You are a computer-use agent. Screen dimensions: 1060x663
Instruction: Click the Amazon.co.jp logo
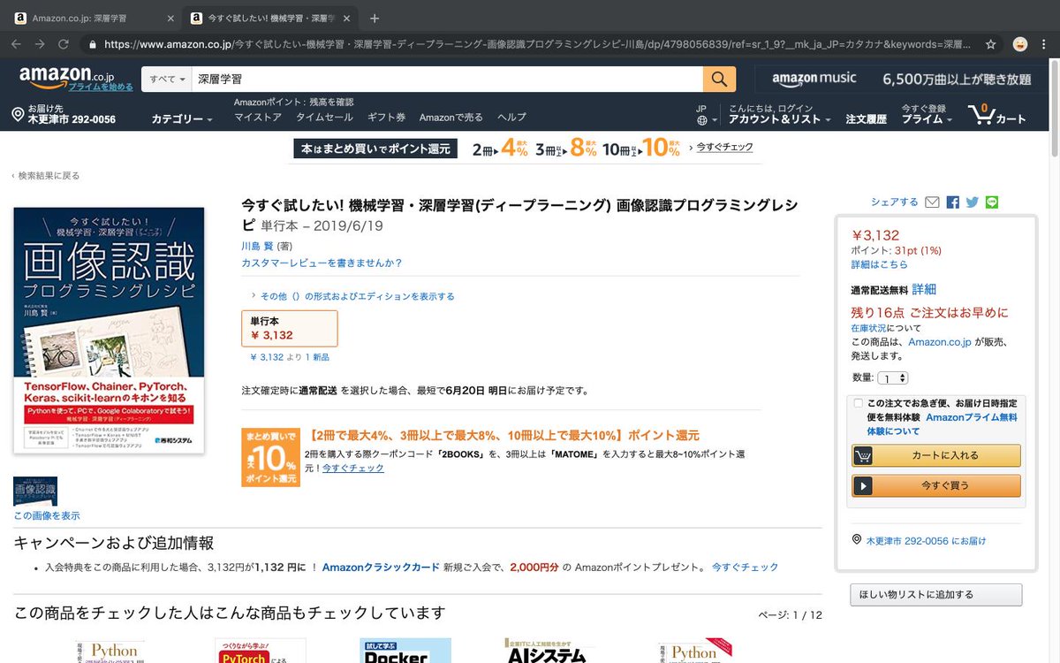coord(66,76)
